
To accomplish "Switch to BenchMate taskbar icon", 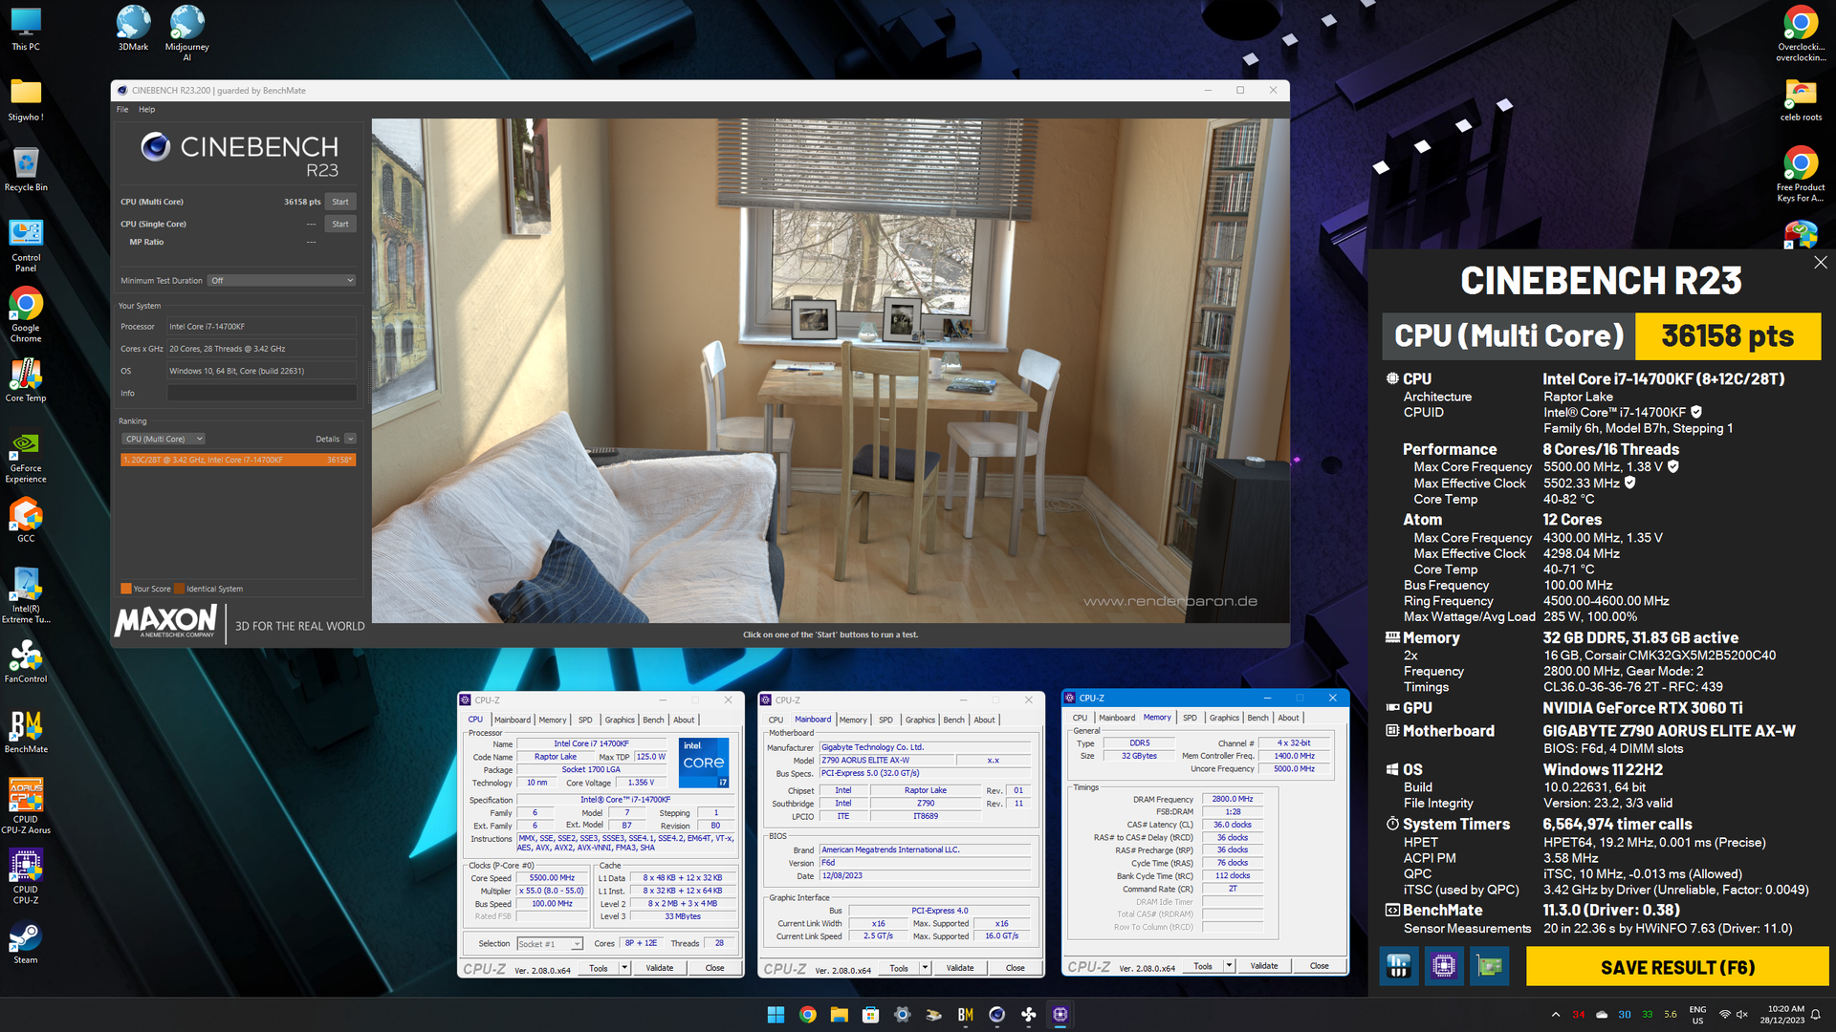I will 965,1015.
